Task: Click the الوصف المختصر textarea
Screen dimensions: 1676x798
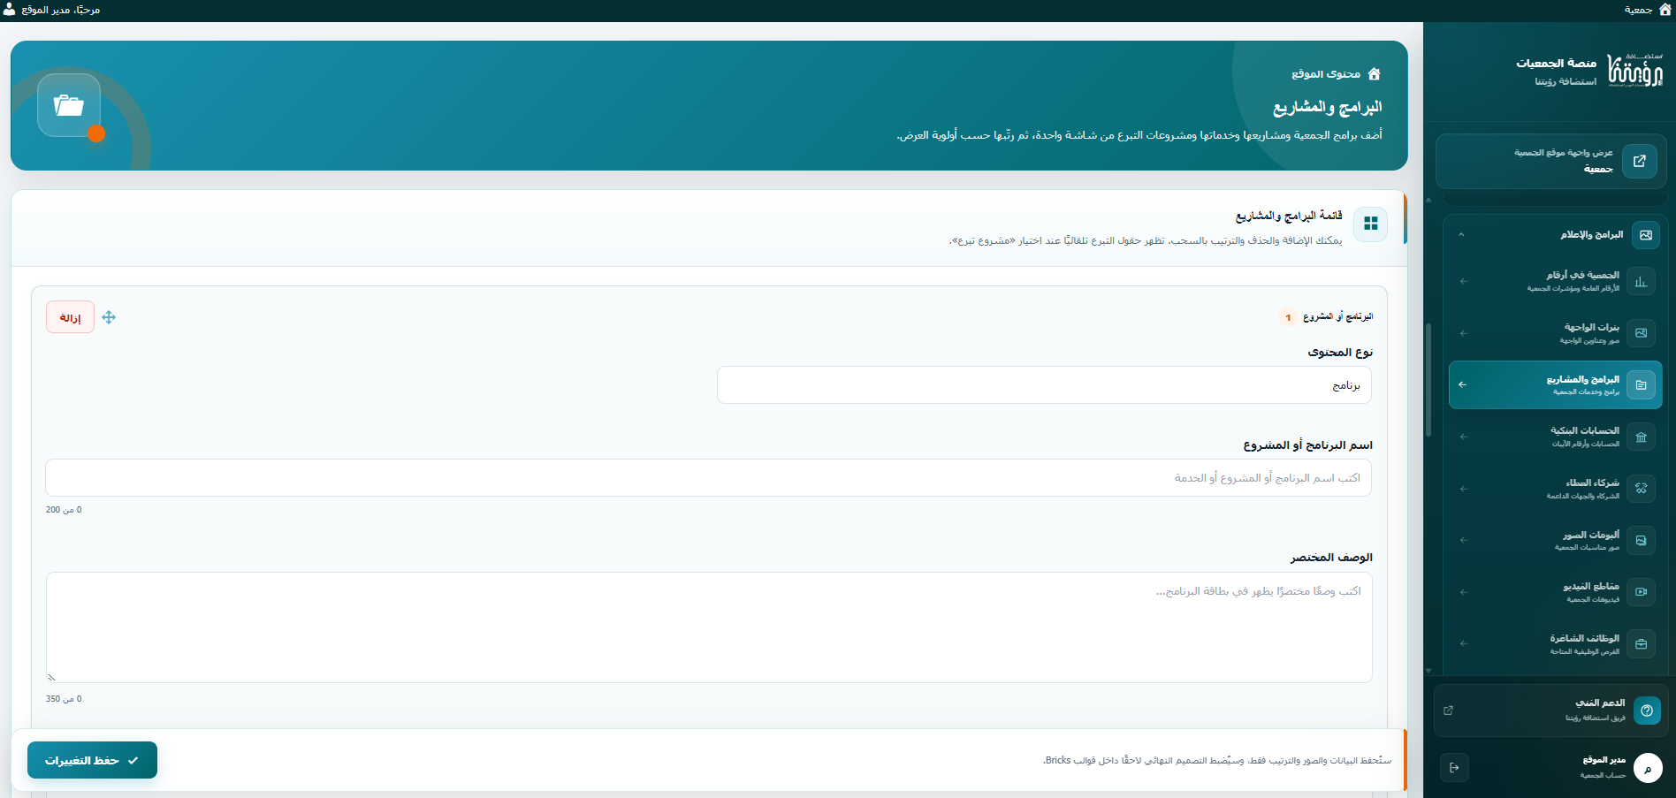Action: click(709, 627)
